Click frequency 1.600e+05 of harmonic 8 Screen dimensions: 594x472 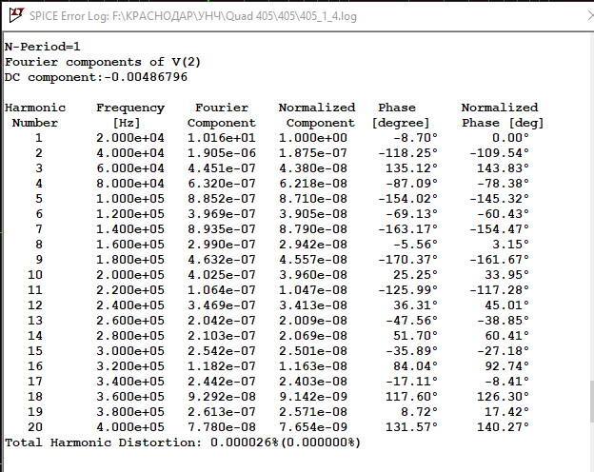(129, 245)
